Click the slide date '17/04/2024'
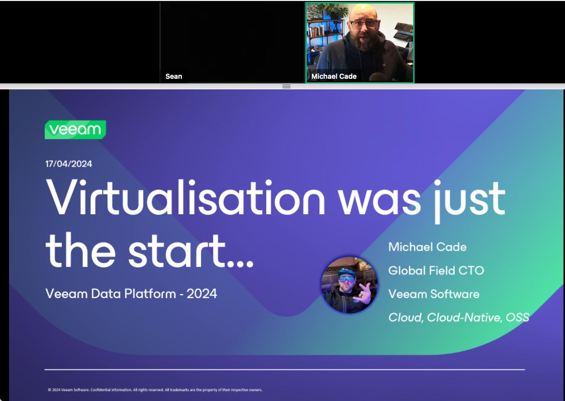Screen dimensions: 565x401 [69, 164]
